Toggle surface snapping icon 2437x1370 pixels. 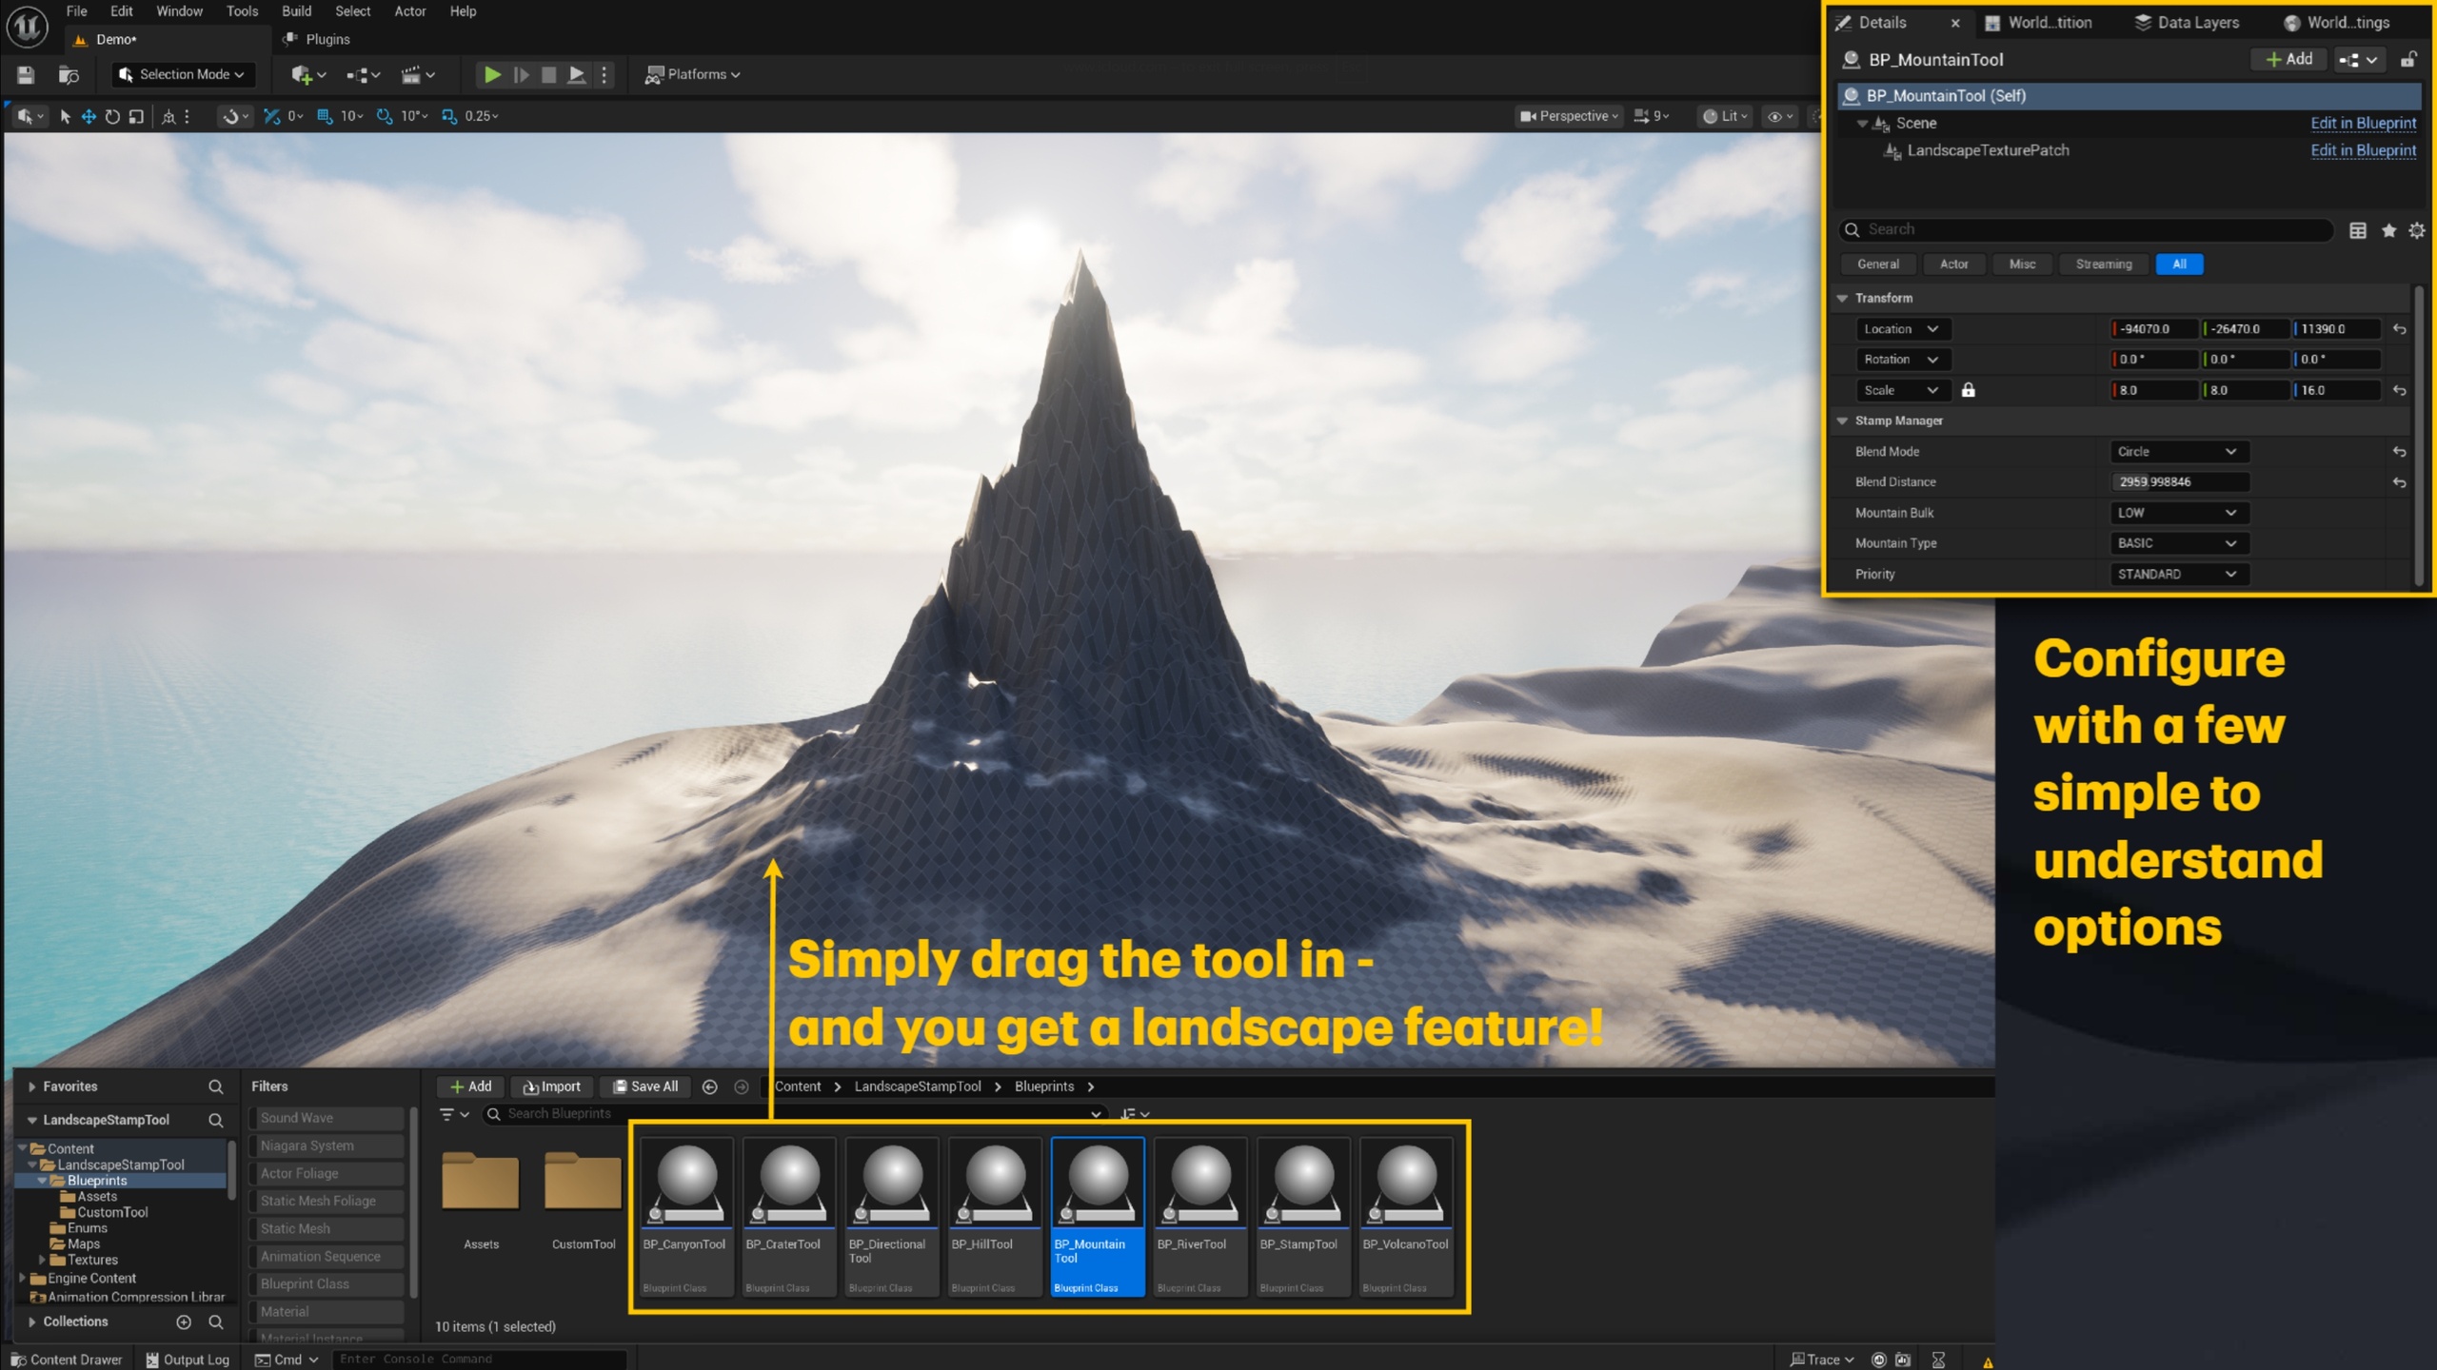(x=230, y=116)
